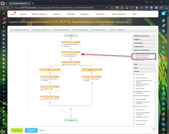Open settings gear of 'Поиск Дубликатов Pro' block
This screenshot has height=134, width=169.
[x=77, y=52]
